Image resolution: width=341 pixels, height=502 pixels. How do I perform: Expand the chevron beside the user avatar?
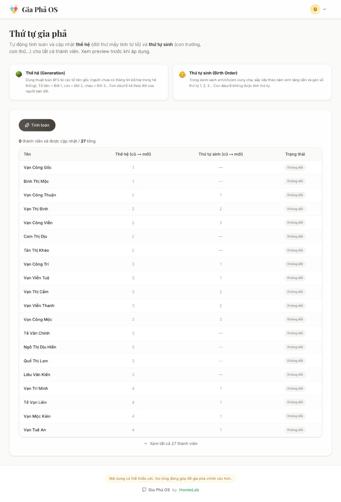(325, 9)
